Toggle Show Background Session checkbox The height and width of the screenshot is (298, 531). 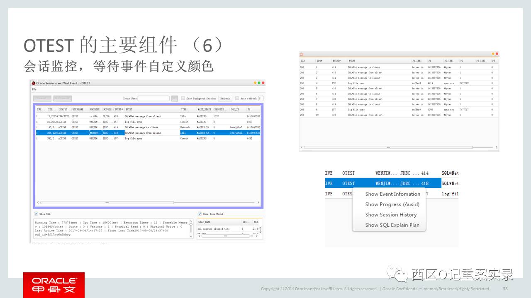point(183,99)
